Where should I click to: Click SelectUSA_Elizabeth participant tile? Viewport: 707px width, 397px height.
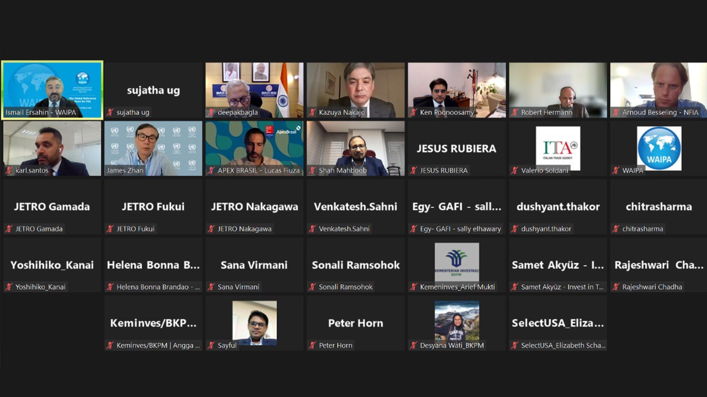point(558,323)
